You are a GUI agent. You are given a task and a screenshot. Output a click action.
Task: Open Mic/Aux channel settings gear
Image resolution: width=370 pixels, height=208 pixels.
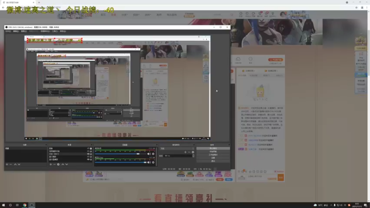pos(153,162)
